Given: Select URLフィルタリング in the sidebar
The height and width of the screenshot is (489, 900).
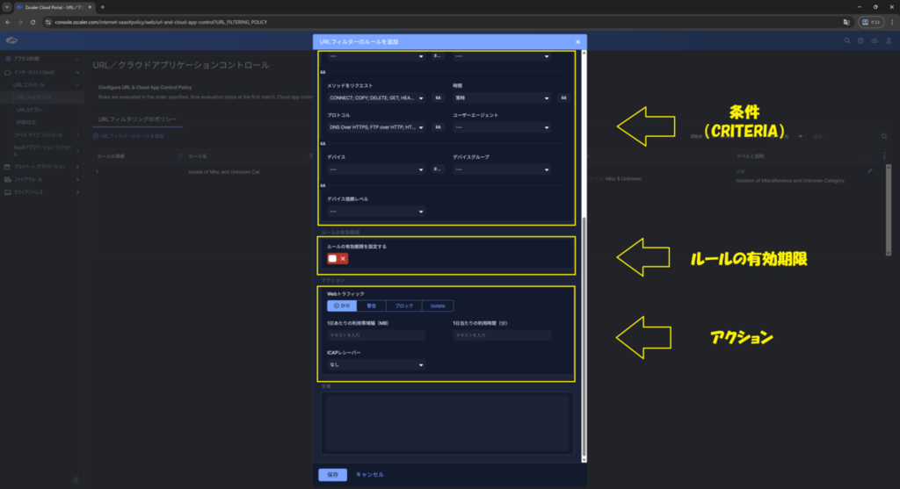Looking at the screenshot, I should [33, 97].
